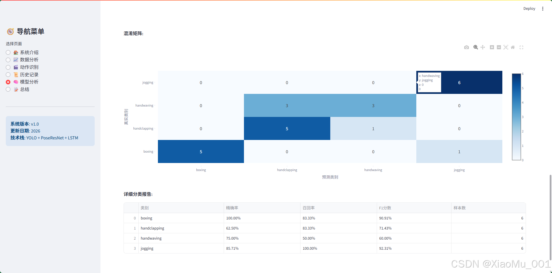This screenshot has width=552, height=273.
Task: Click boxing row, jogging column cell showing 1
Action: 459,151
